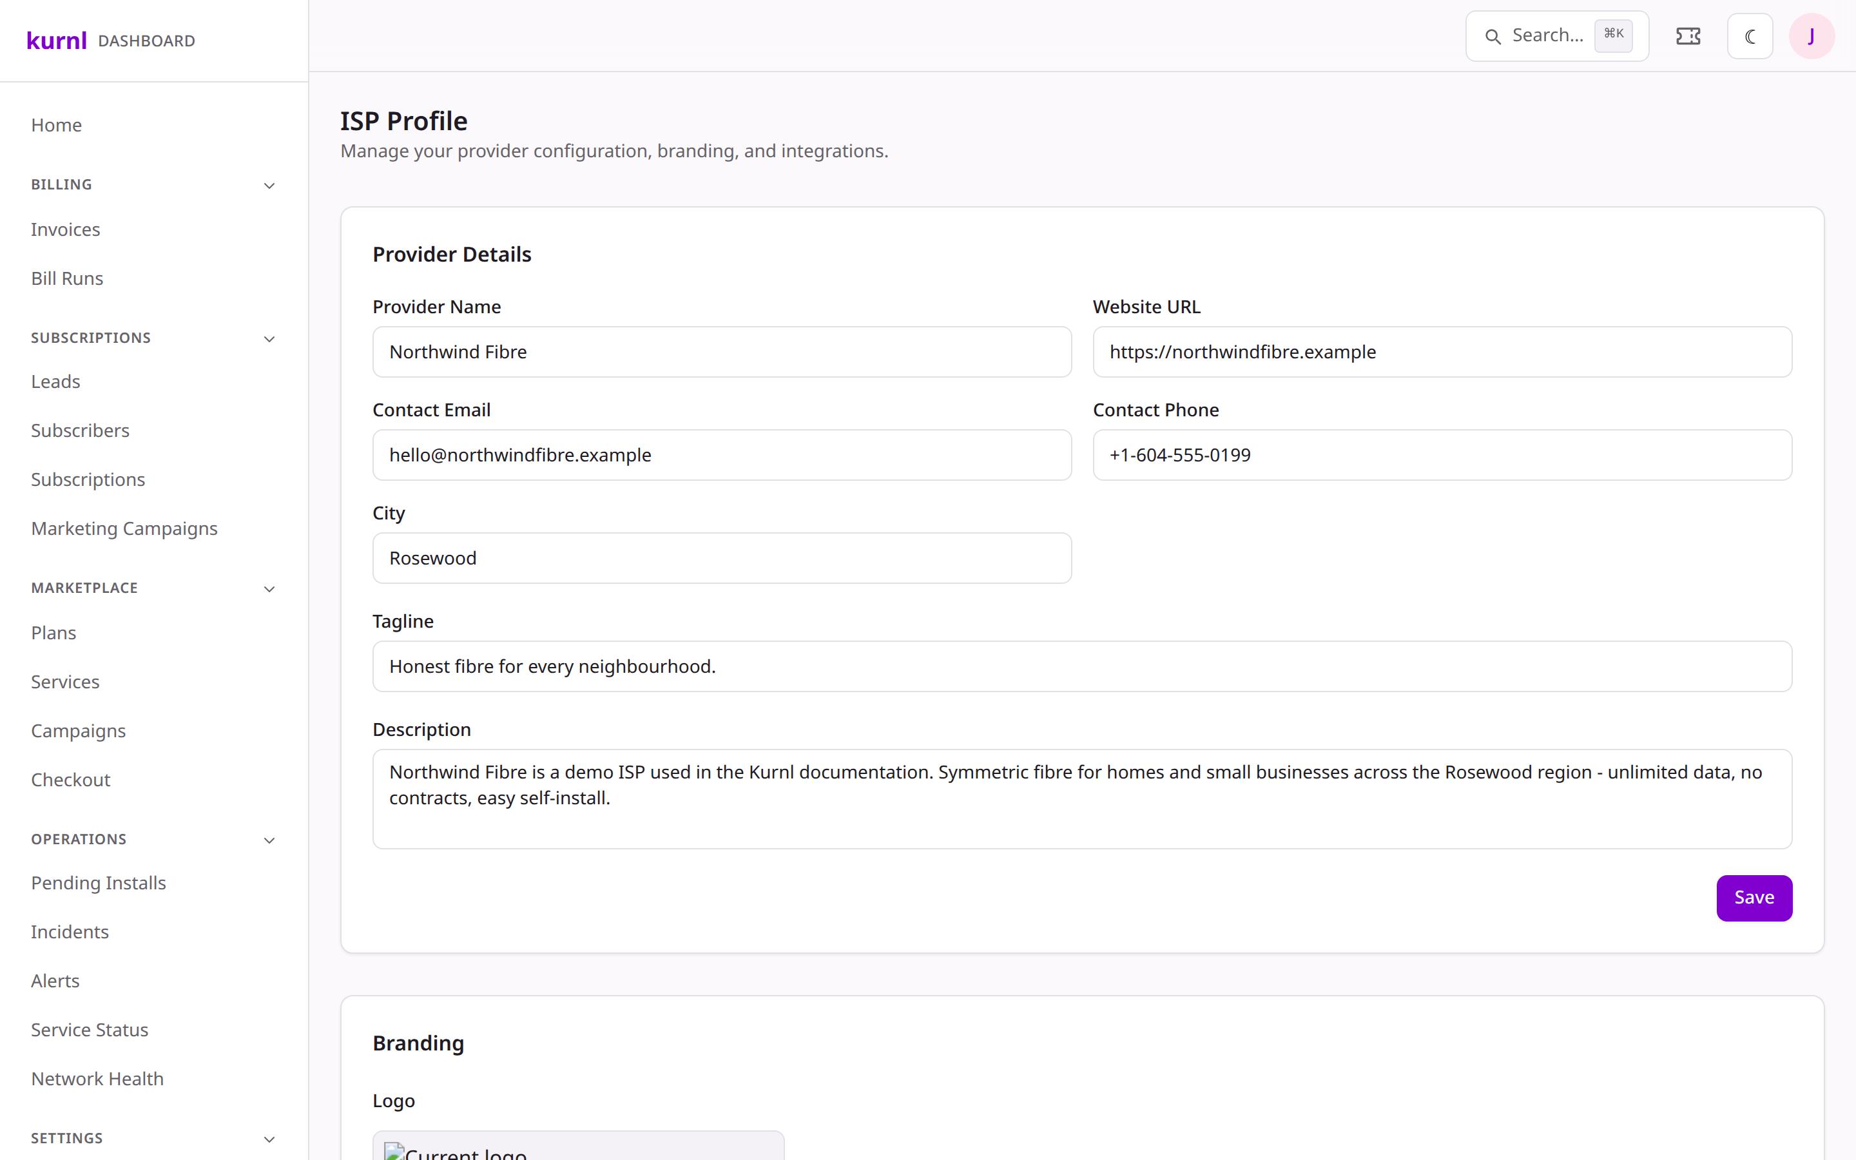The image size is (1856, 1160).
Task: Click into the Description text area
Action: tap(1082, 798)
